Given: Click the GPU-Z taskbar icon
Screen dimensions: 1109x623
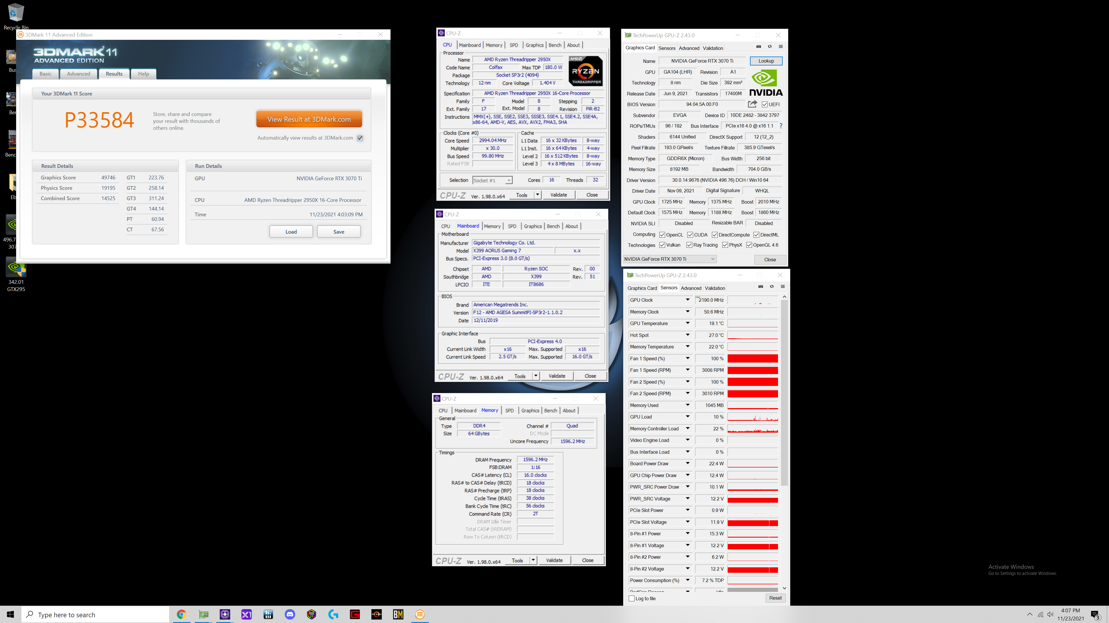Looking at the screenshot, I should tap(203, 614).
